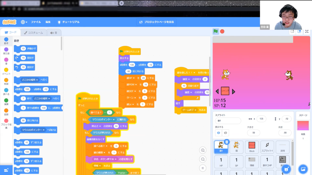Switch to the 音 tab

tap(54, 33)
